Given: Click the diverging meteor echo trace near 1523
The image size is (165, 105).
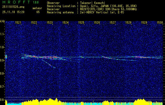Looking at the screenshot, I should coord(49,64).
